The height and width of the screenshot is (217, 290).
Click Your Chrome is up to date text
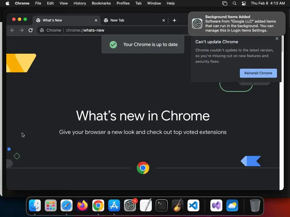click(x=150, y=44)
